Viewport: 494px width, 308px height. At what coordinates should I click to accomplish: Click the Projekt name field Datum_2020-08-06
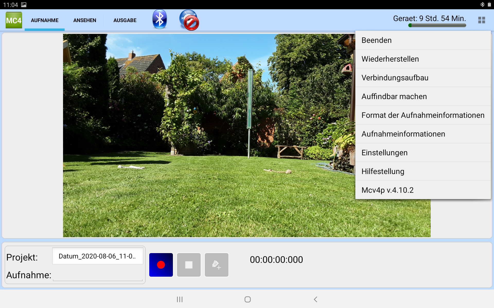[x=98, y=256]
